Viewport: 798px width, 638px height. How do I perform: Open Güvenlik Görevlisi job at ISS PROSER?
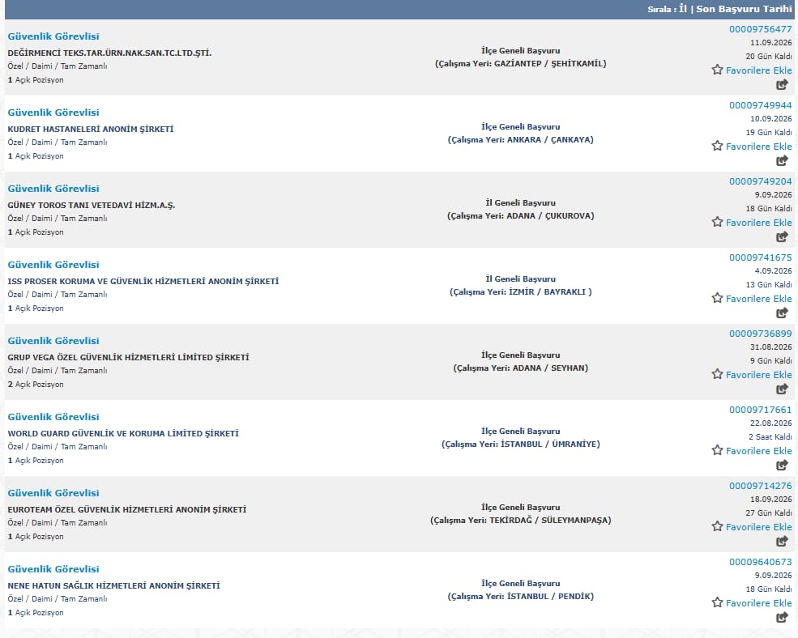(x=53, y=265)
